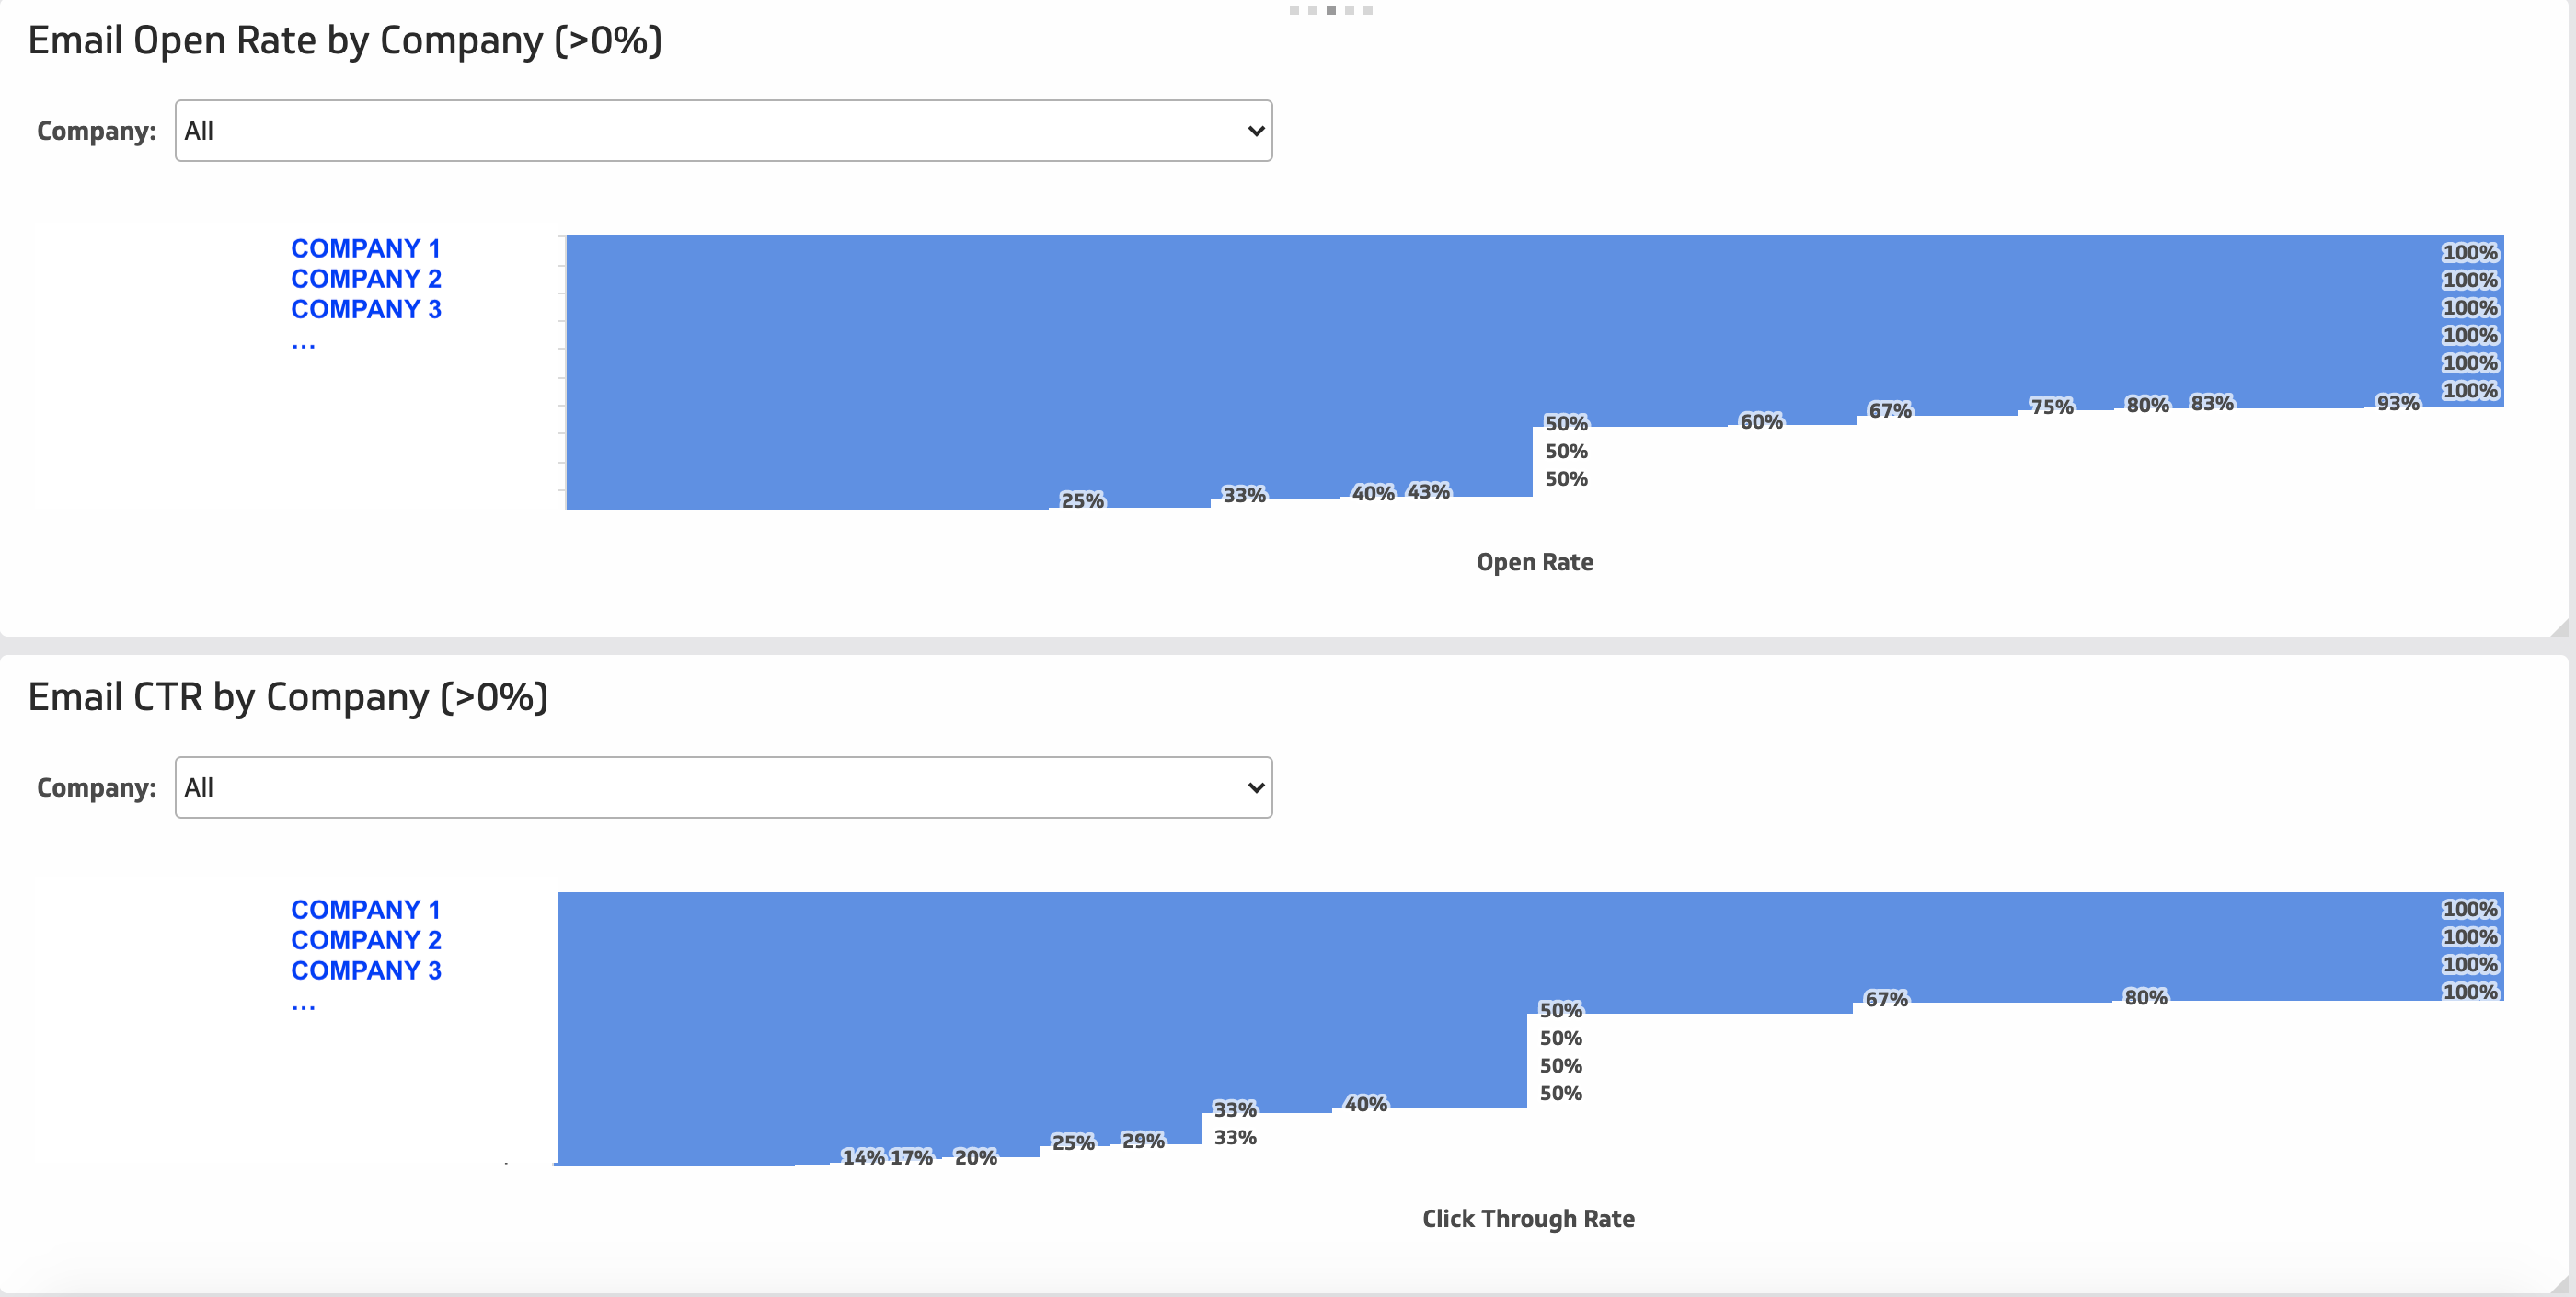Click the Email CTR by Company heading
The image size is (2576, 1297).
pyautogui.click(x=288, y=697)
